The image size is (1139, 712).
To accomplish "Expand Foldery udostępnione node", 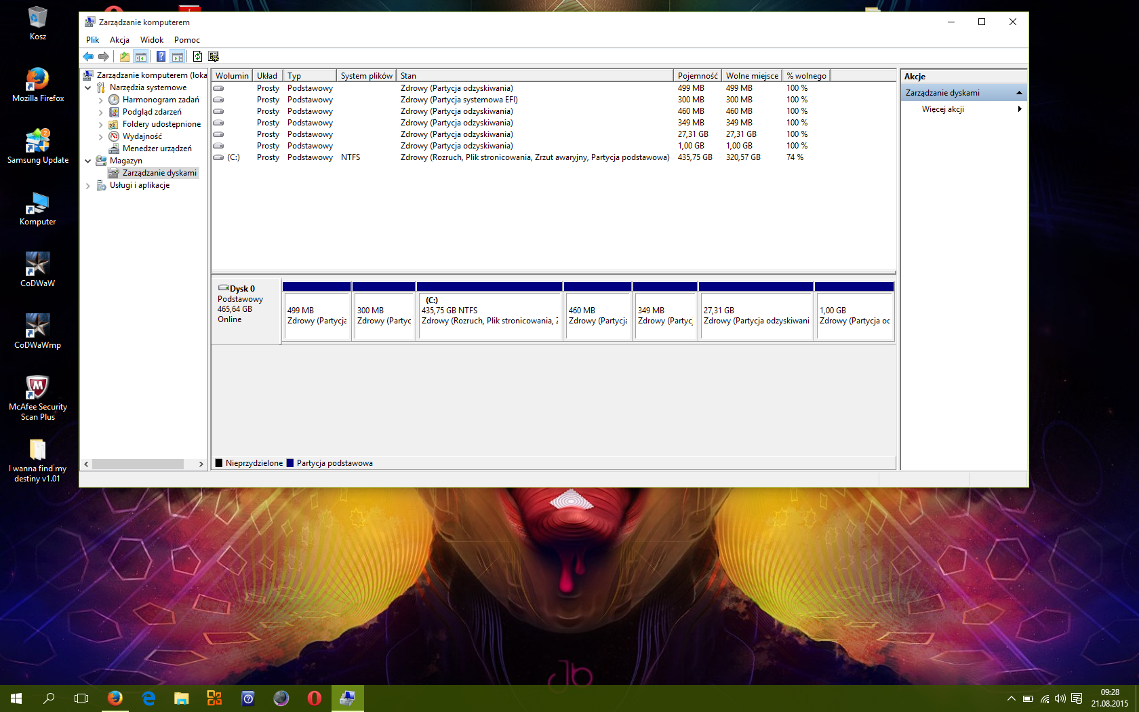I will click(x=101, y=124).
